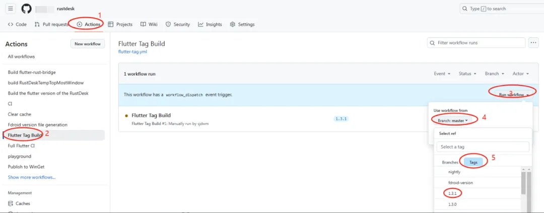Select the Actions tab
Viewport: 544px width, 213px height.
[x=89, y=24]
